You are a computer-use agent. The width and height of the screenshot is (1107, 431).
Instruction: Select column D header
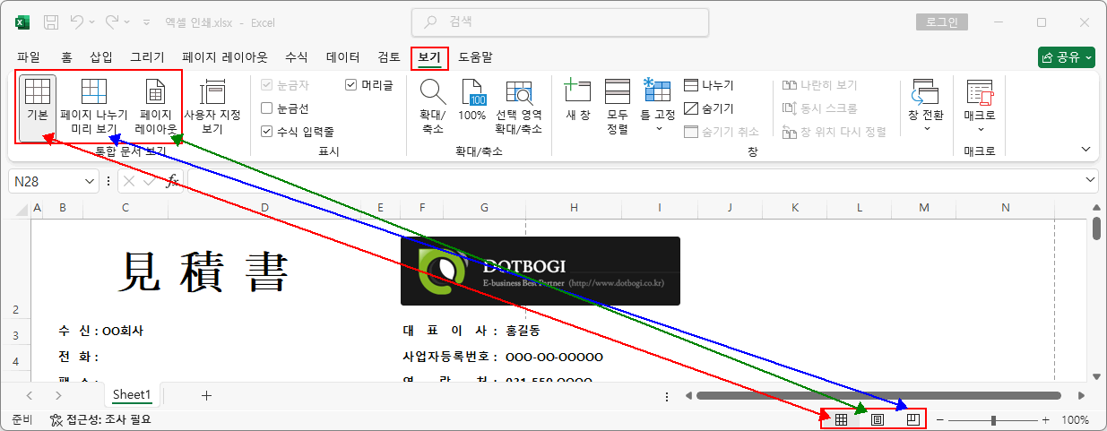click(x=264, y=209)
